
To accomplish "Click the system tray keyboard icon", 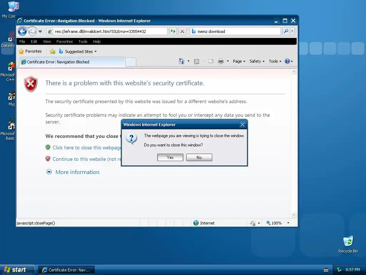I will (x=326, y=270).
